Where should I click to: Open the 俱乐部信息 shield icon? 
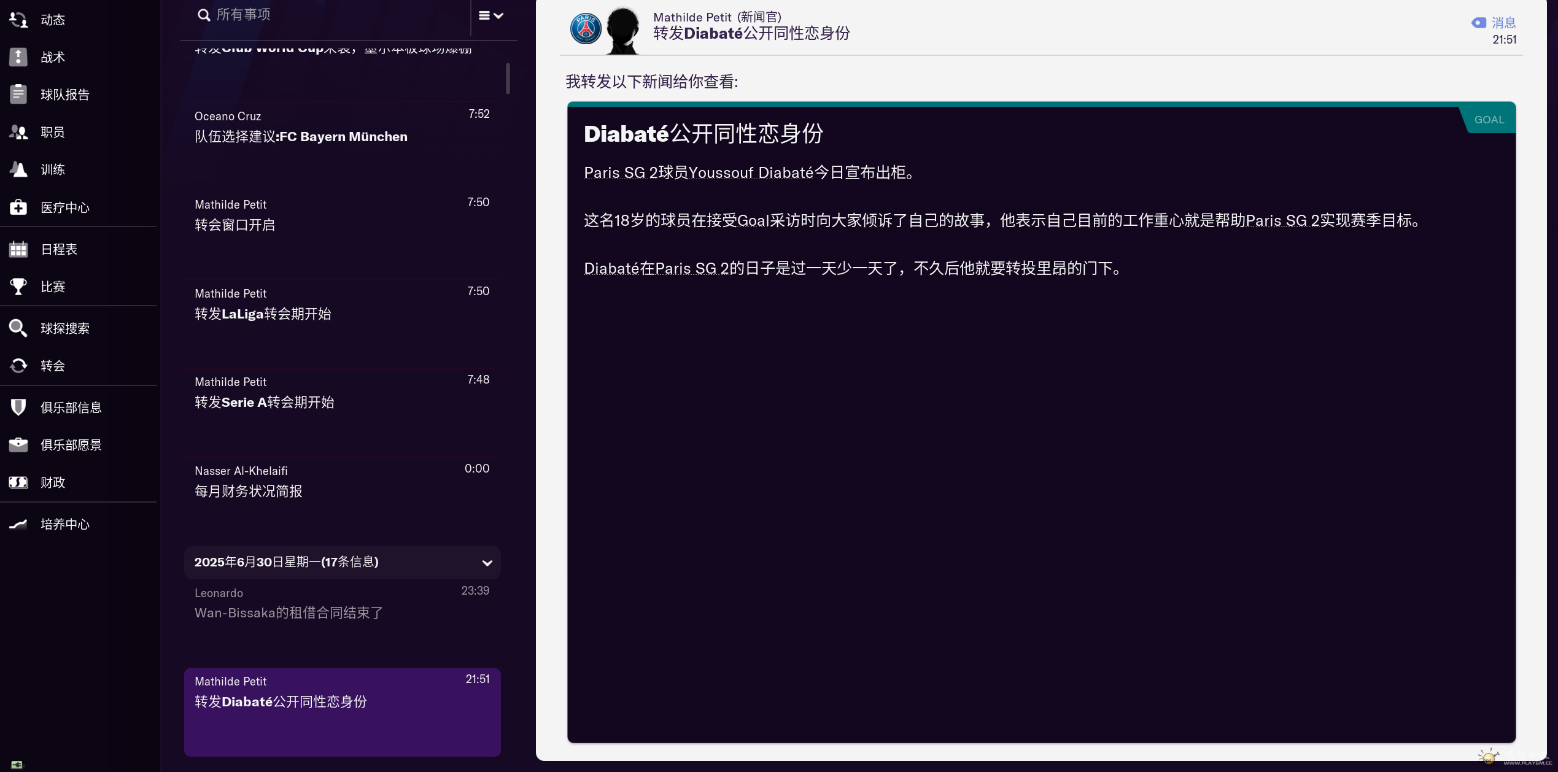18,407
